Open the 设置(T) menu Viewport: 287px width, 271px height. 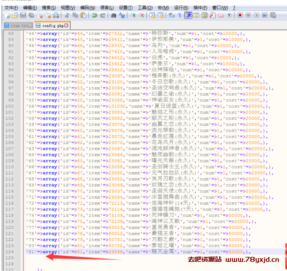tap(126, 8)
